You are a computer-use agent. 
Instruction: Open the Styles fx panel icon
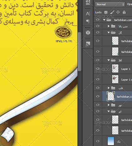(x=88, y=44)
